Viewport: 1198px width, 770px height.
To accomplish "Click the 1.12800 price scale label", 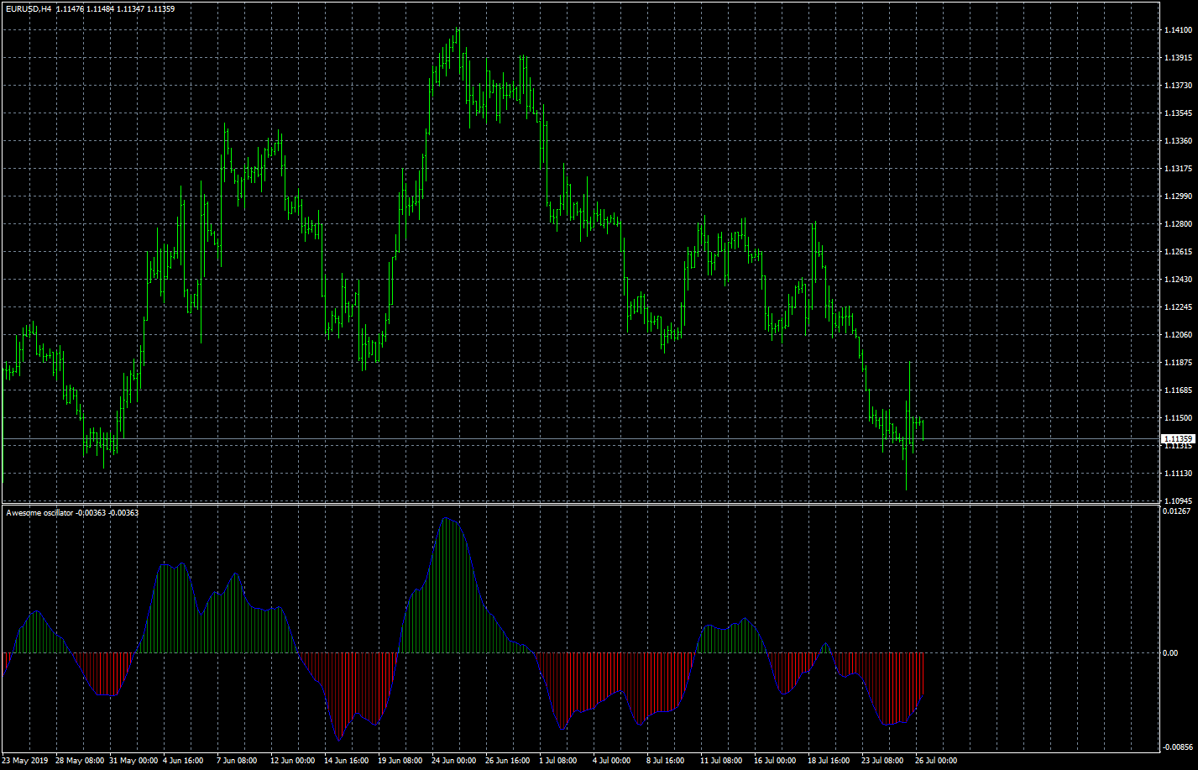I will pos(1178,224).
